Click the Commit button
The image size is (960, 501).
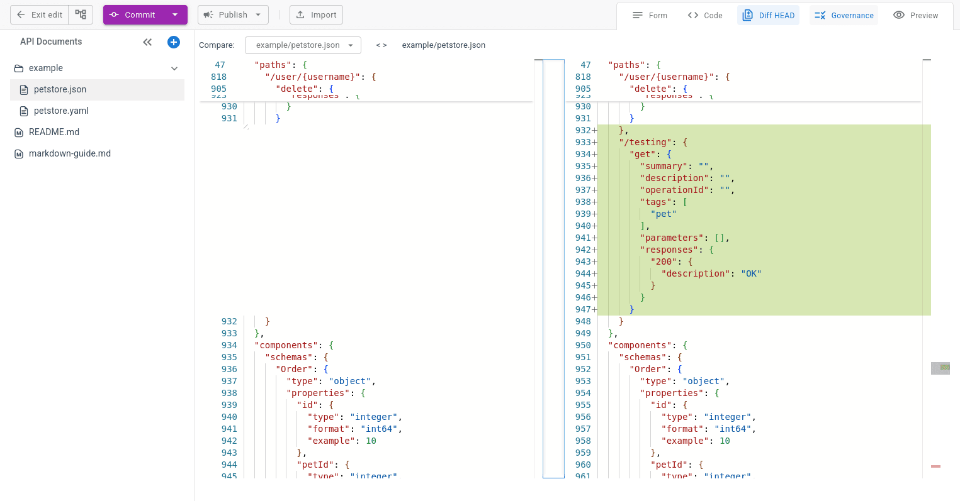coord(133,14)
